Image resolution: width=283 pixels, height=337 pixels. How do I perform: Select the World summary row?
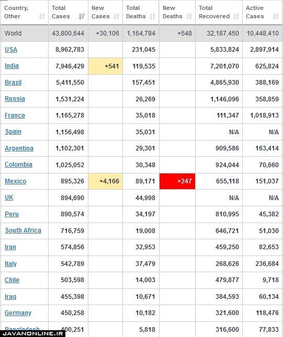click(x=141, y=33)
